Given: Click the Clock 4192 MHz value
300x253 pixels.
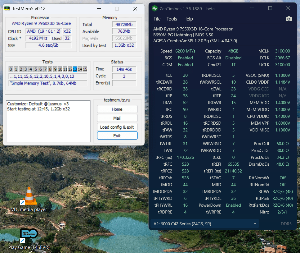Looking at the screenshot, I should point(38,38).
